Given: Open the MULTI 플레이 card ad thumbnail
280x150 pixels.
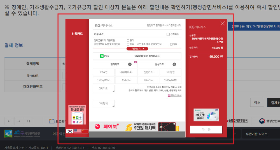Looking at the screenshot, I should click(206, 115).
